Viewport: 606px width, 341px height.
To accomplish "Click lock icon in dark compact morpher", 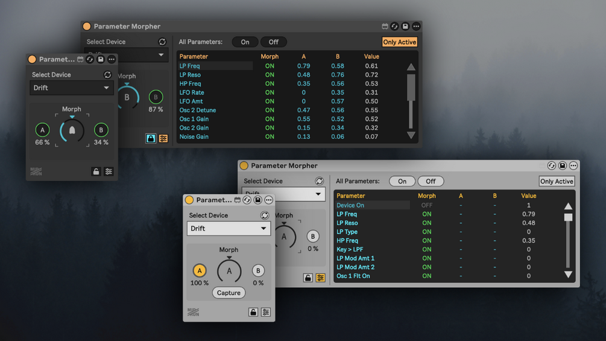I will [x=96, y=171].
